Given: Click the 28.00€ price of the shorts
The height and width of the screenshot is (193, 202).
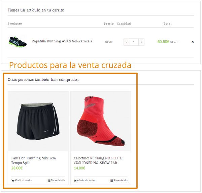Looking at the screenshot, I should click(17, 168).
